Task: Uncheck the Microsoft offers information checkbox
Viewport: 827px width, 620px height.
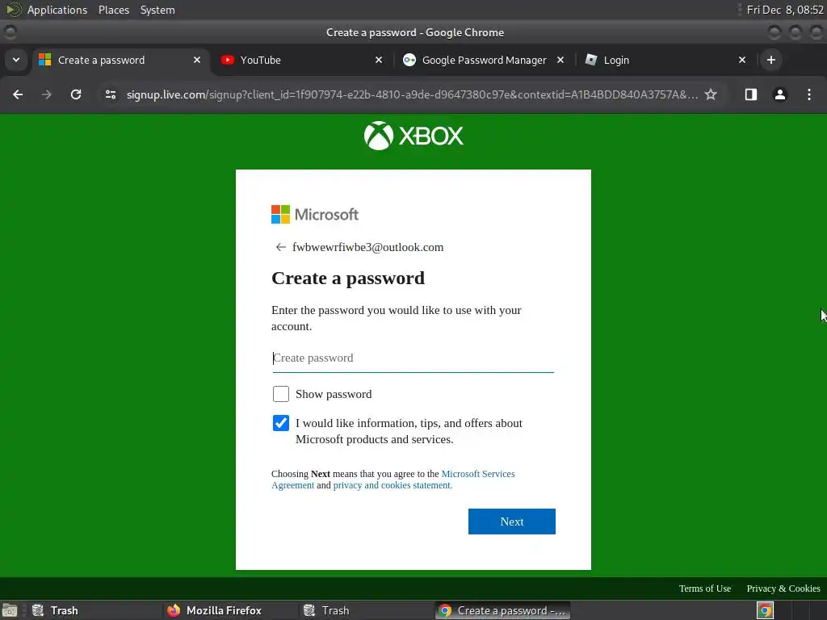Action: tap(280, 423)
